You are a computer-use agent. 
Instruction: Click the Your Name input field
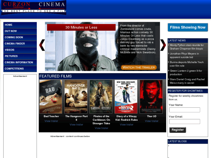point(185,110)
